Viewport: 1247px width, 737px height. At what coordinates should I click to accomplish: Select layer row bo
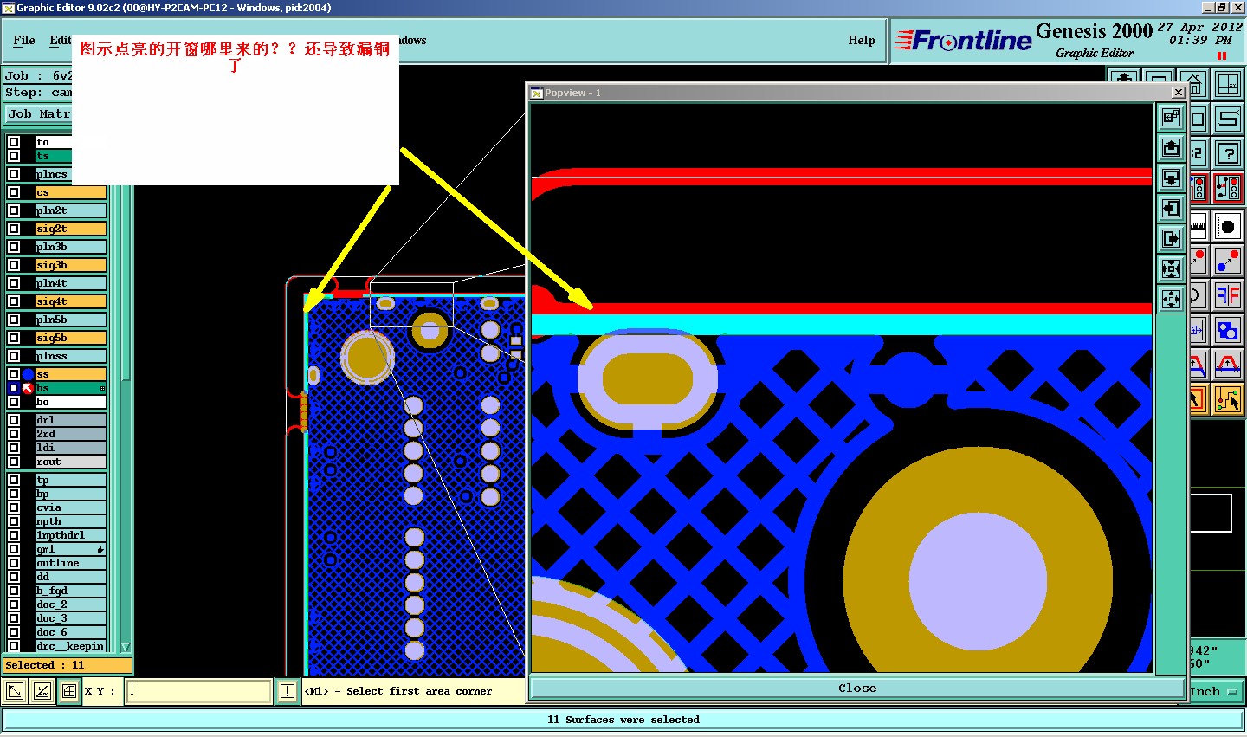coord(70,402)
